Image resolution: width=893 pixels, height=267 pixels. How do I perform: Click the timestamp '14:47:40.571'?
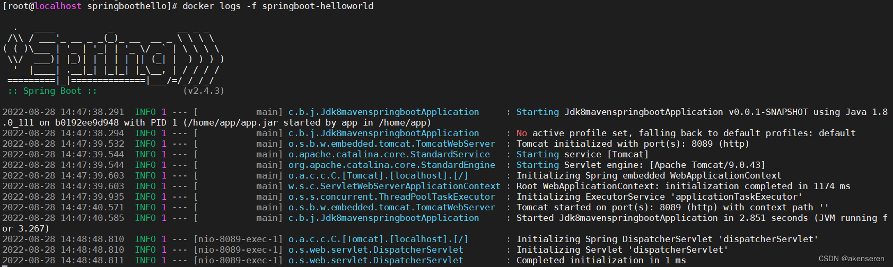92,208
